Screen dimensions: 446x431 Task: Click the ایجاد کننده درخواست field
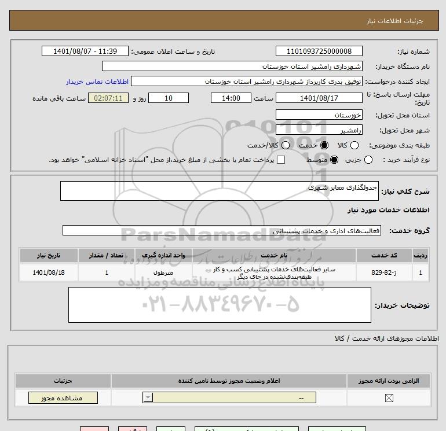point(247,81)
